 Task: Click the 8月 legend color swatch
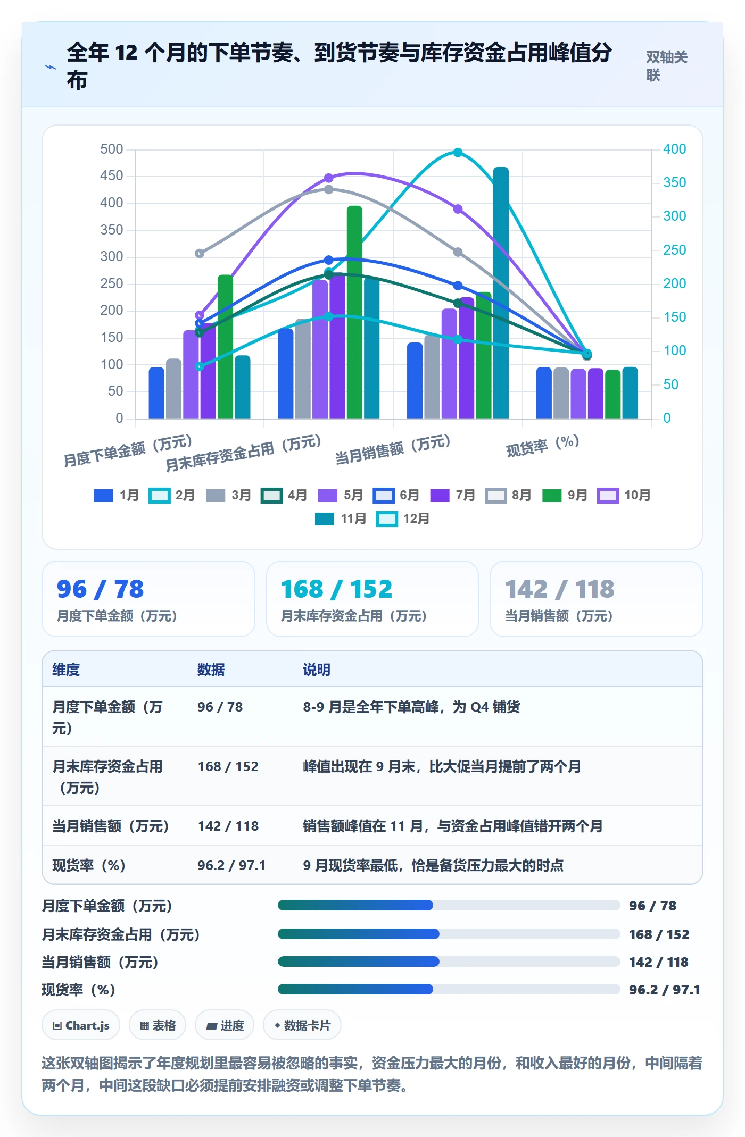pos(495,496)
